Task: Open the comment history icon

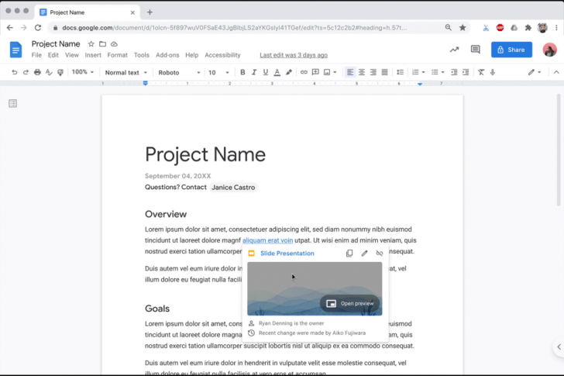Action: (475, 50)
